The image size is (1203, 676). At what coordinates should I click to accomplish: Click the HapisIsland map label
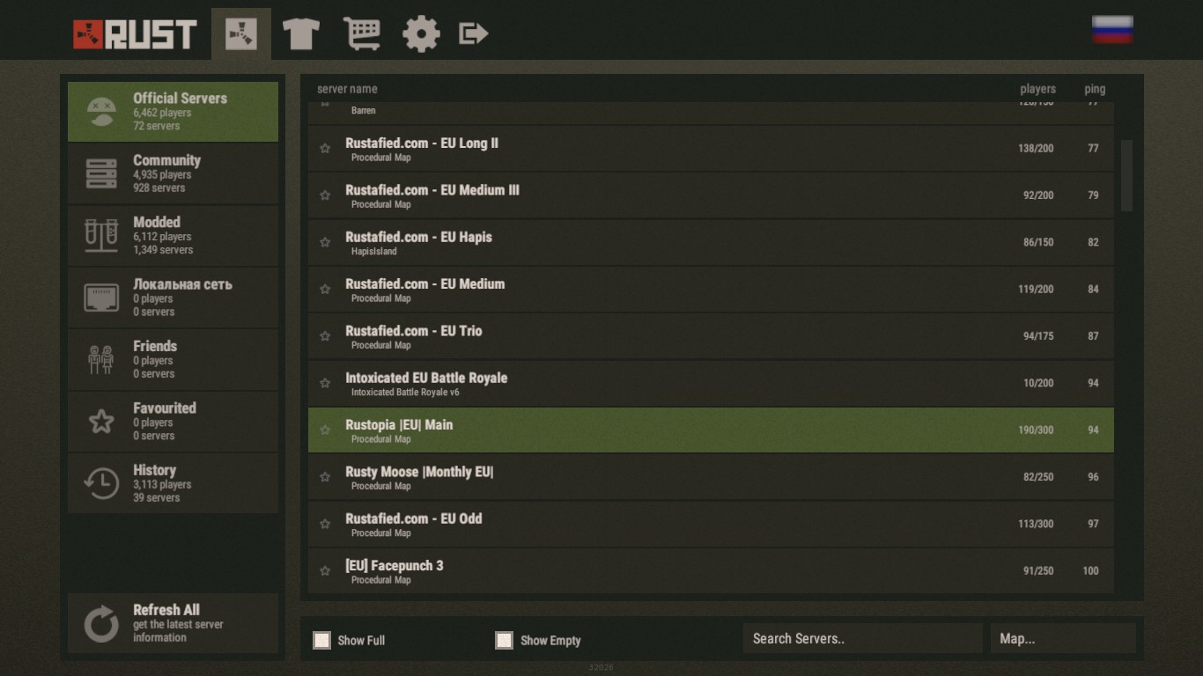pyautogui.click(x=373, y=252)
